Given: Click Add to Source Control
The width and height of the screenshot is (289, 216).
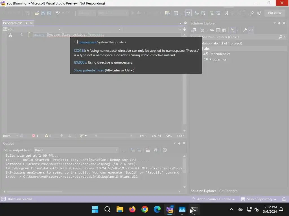Looking at the screenshot, I should pyautogui.click(x=213, y=199).
